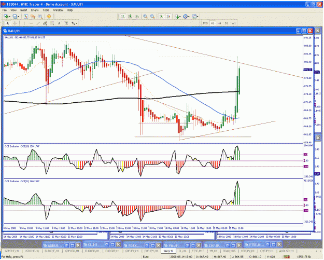Viewport: 324px width, 260px height.
Task: Expand the Indicators dropdown arrow
Action: pyautogui.click(x=180, y=17)
